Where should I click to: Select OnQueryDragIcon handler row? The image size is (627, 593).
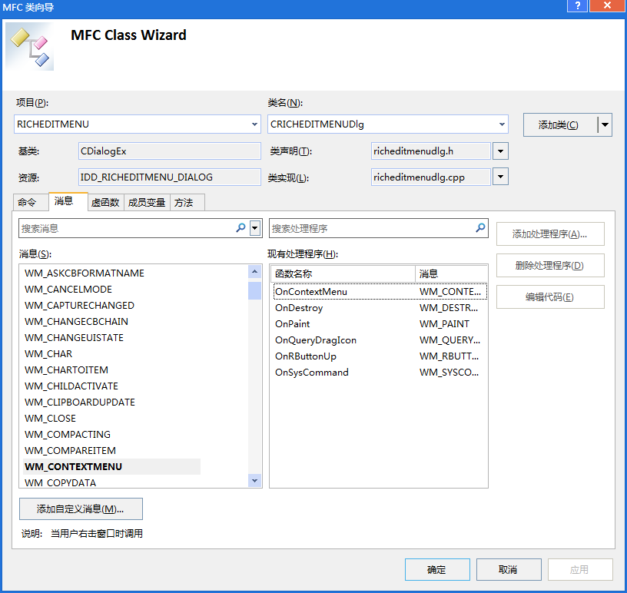tap(380, 340)
